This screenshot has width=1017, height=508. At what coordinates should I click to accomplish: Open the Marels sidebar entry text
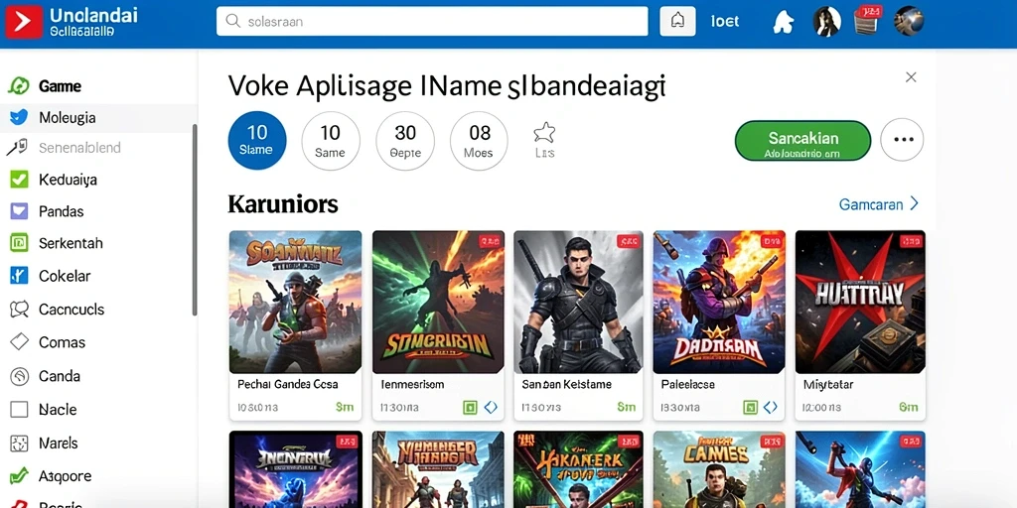pos(59,444)
